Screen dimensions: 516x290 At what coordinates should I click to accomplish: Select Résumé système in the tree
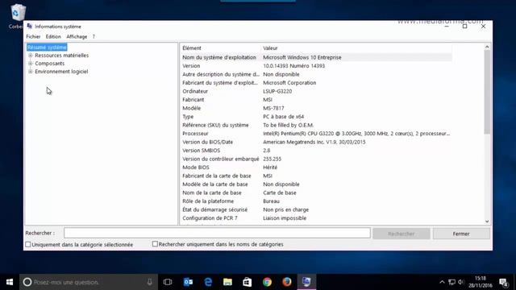click(47, 48)
